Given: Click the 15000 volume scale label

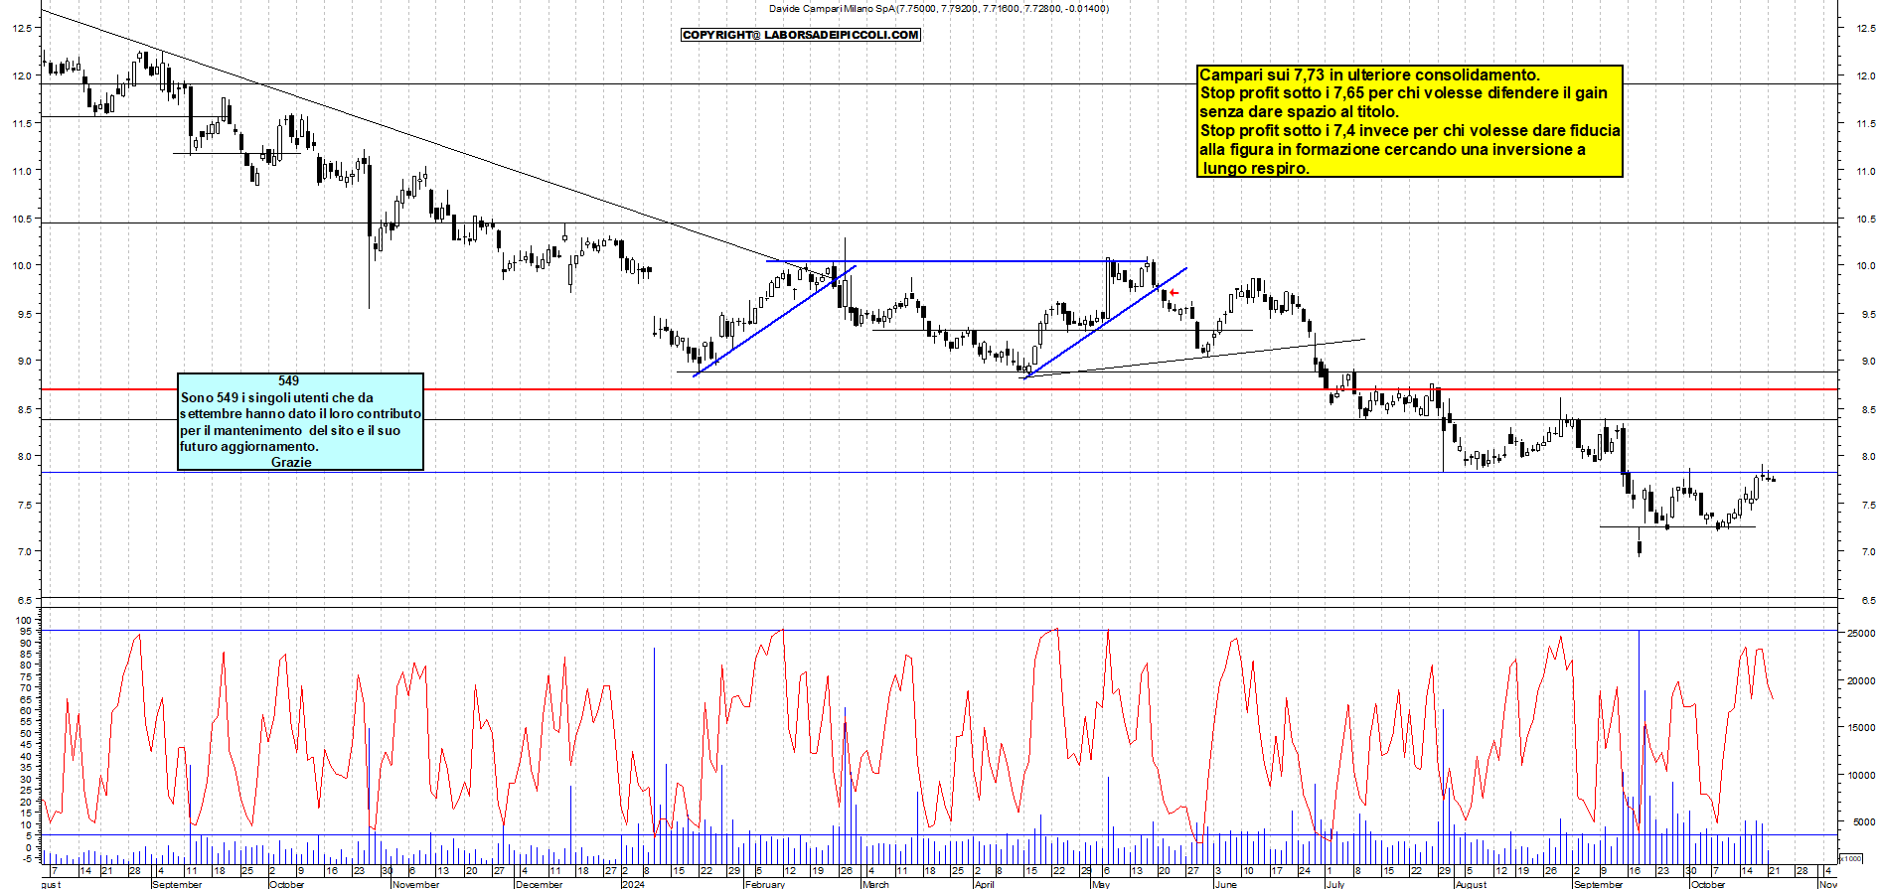Looking at the screenshot, I should tap(1860, 727).
